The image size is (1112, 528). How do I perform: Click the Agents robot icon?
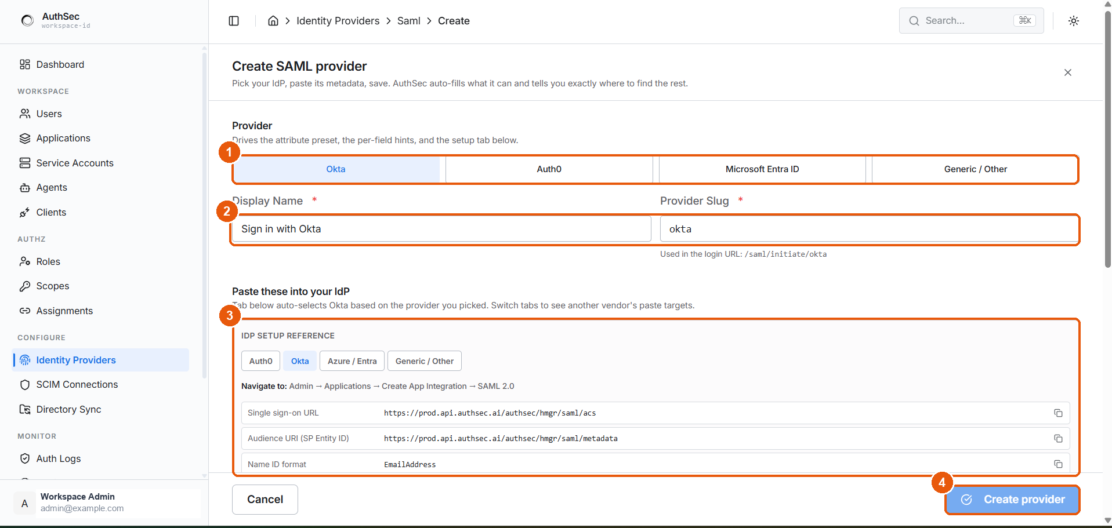pyautogui.click(x=25, y=188)
